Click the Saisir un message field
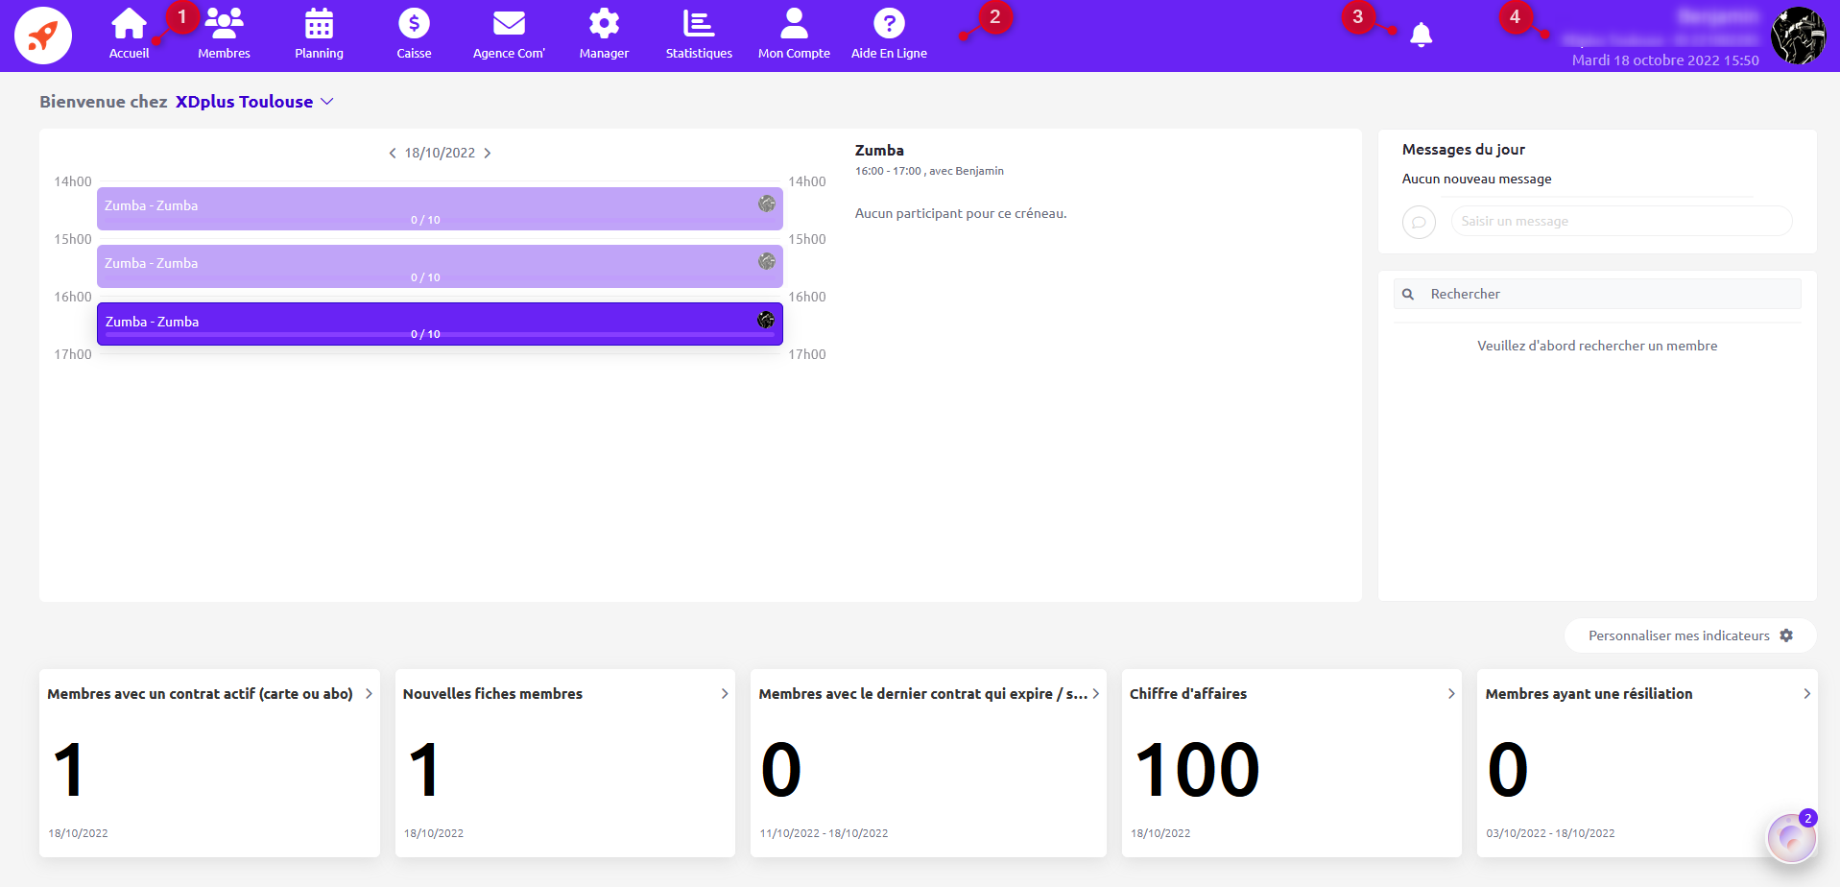The width and height of the screenshot is (1840, 887). pyautogui.click(x=1621, y=222)
